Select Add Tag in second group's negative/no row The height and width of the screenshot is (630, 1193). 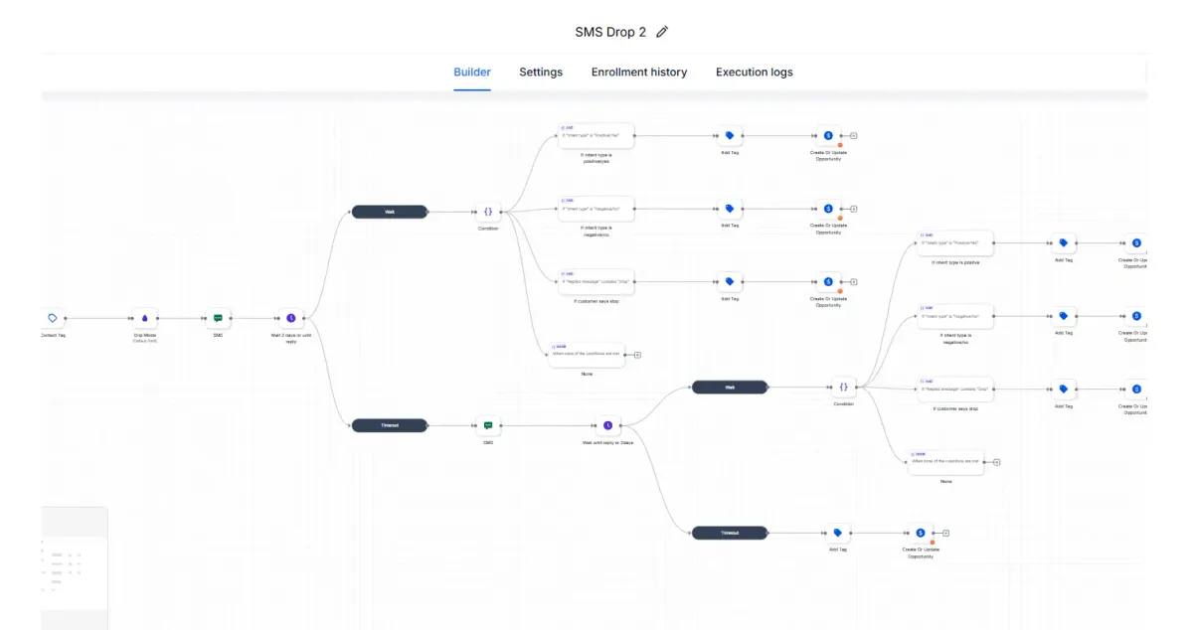point(1063,317)
